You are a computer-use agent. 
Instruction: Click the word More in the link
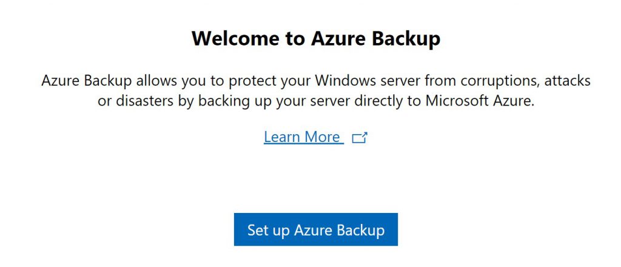click(322, 137)
